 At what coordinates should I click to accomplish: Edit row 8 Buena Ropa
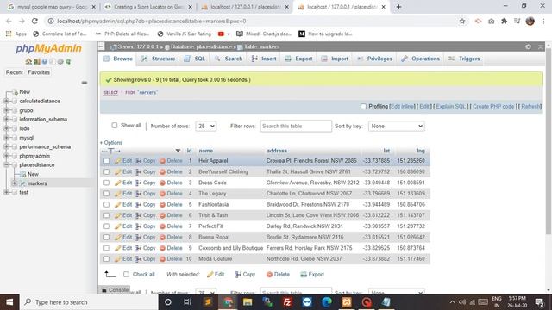pyautogui.click(x=123, y=237)
